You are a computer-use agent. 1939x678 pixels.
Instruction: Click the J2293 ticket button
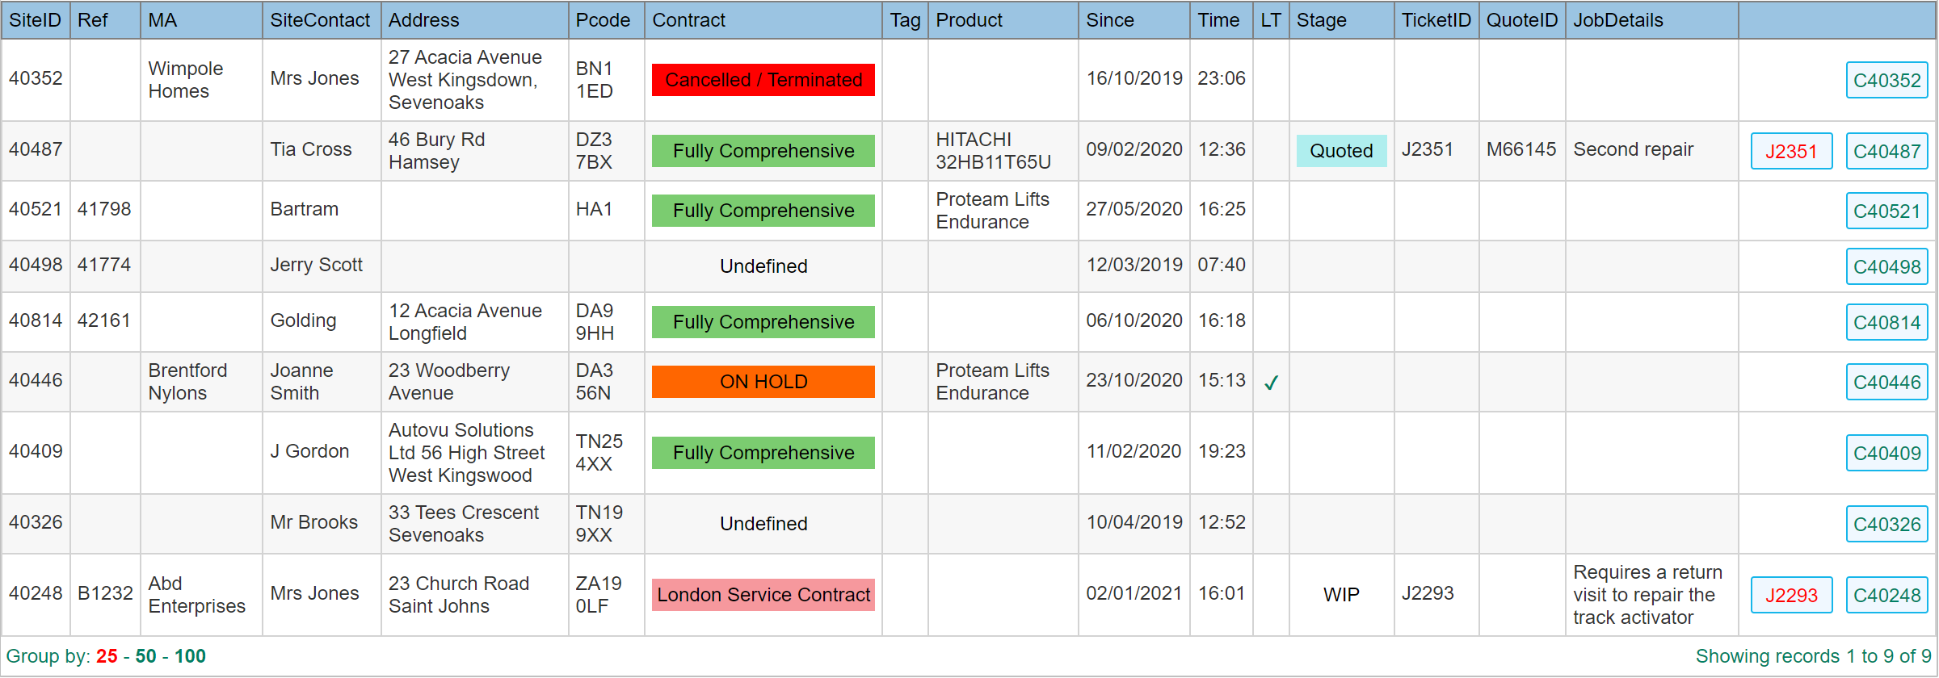[1790, 596]
